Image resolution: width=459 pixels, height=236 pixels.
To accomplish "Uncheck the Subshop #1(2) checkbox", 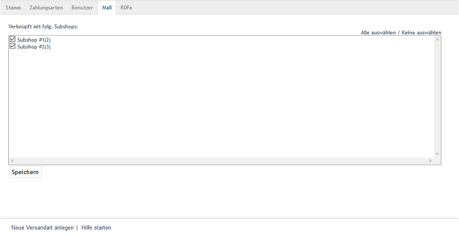I will [x=12, y=39].
